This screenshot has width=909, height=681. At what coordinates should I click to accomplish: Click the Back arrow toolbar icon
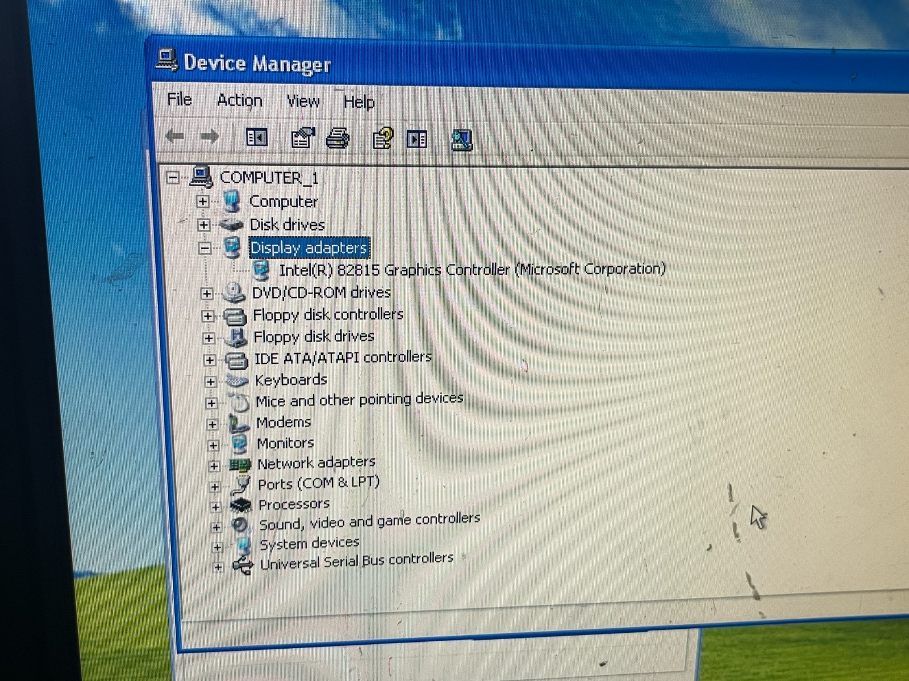pyautogui.click(x=174, y=136)
